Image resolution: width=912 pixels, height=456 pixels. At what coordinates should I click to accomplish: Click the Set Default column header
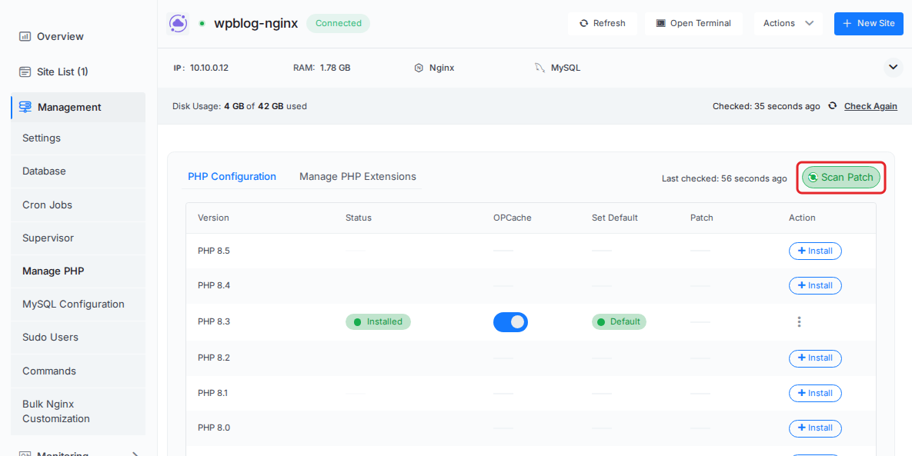pyautogui.click(x=615, y=218)
